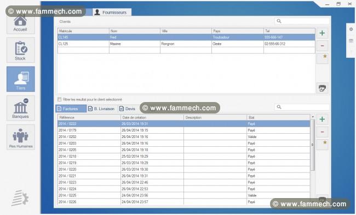The height and width of the screenshot is (215, 356).
Task: Click the print icon beside the clients table
Action: (323, 88)
